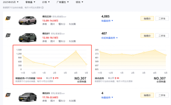
Task: Select the 5月 point on sales chart
Action: pyautogui.click(x=86, y=64)
